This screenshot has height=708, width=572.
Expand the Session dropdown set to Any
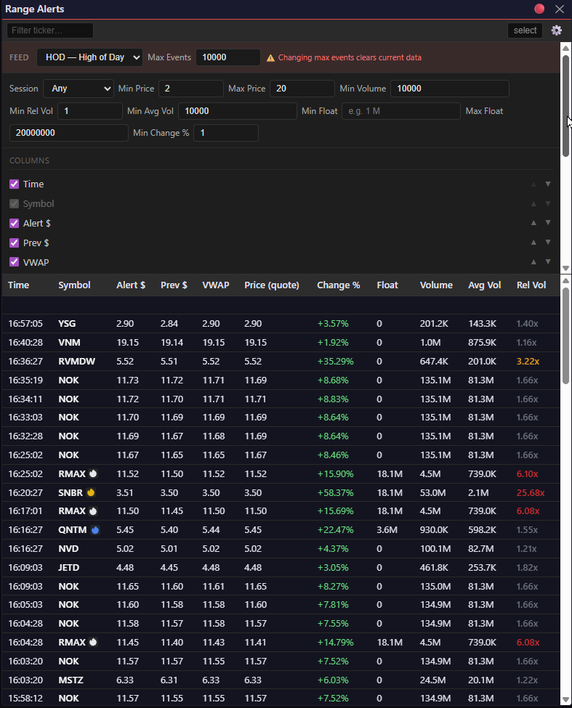tap(78, 89)
